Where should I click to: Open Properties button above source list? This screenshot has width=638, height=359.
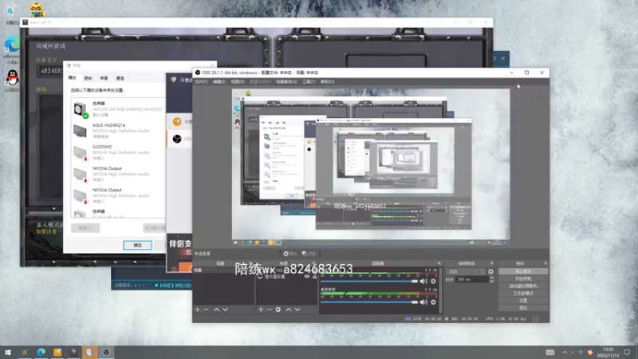[x=290, y=254]
